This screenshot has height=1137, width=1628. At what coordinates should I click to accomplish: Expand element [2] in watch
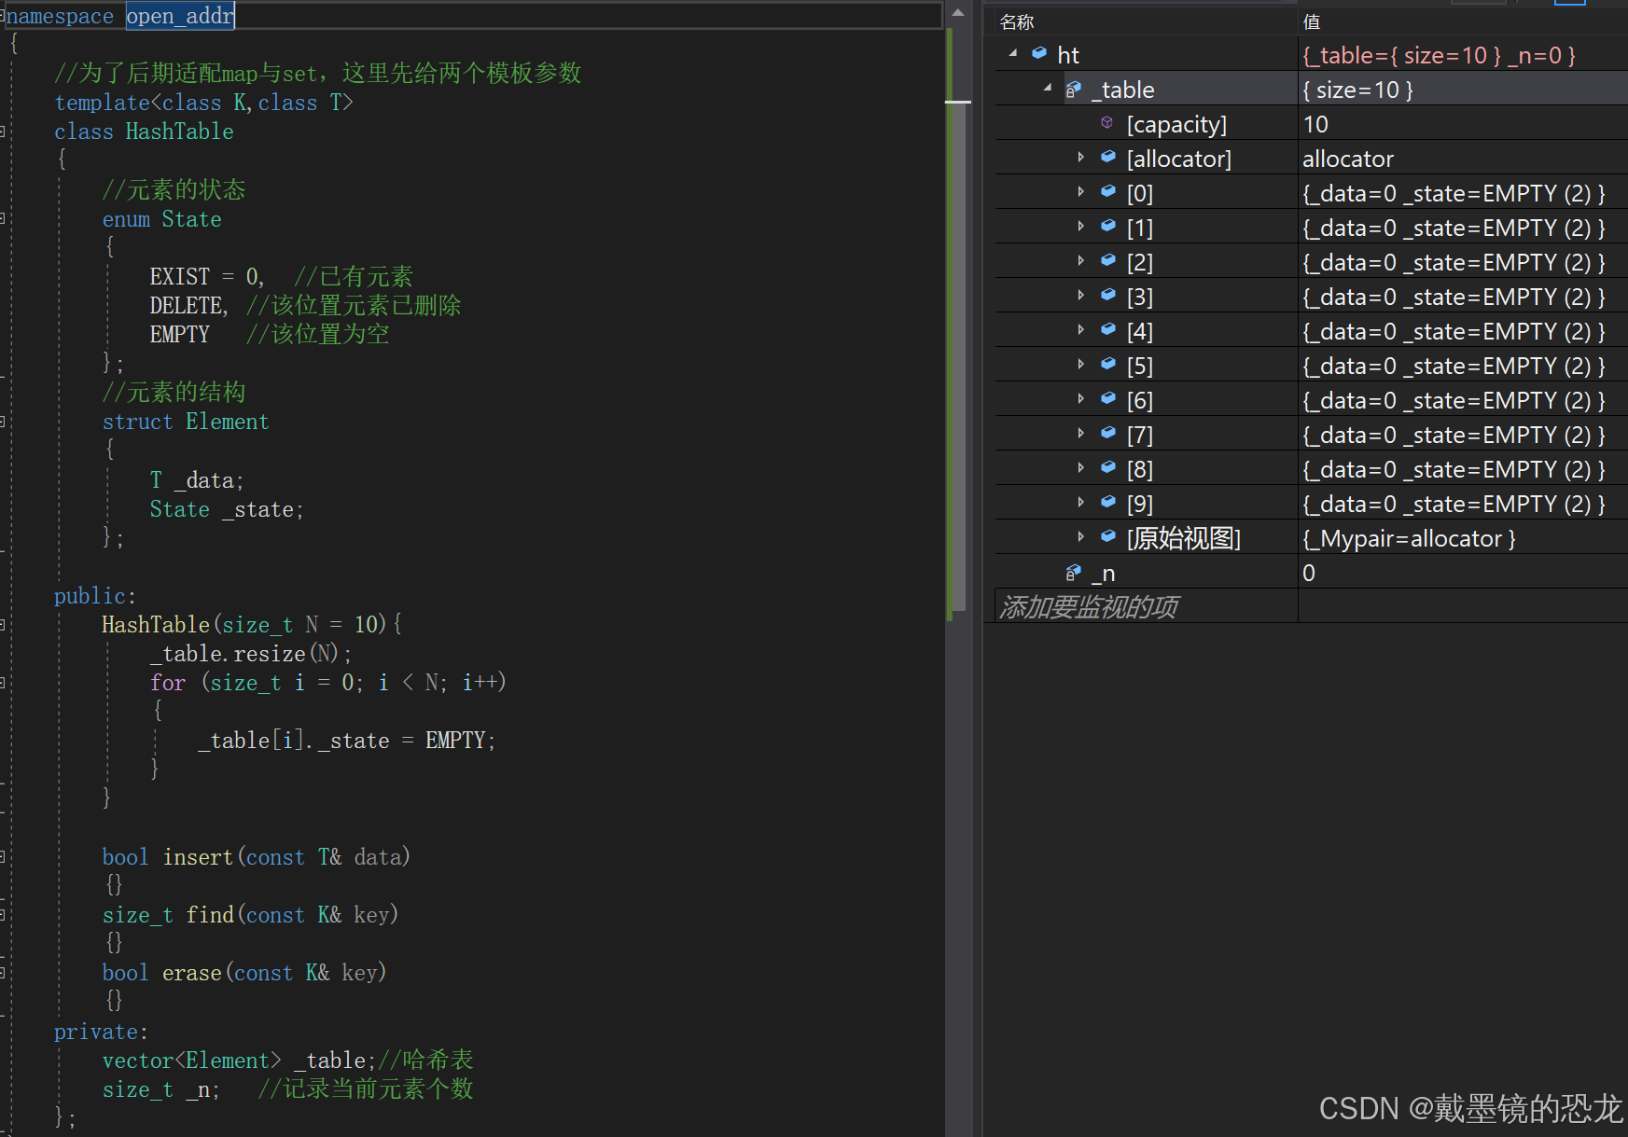(1081, 261)
